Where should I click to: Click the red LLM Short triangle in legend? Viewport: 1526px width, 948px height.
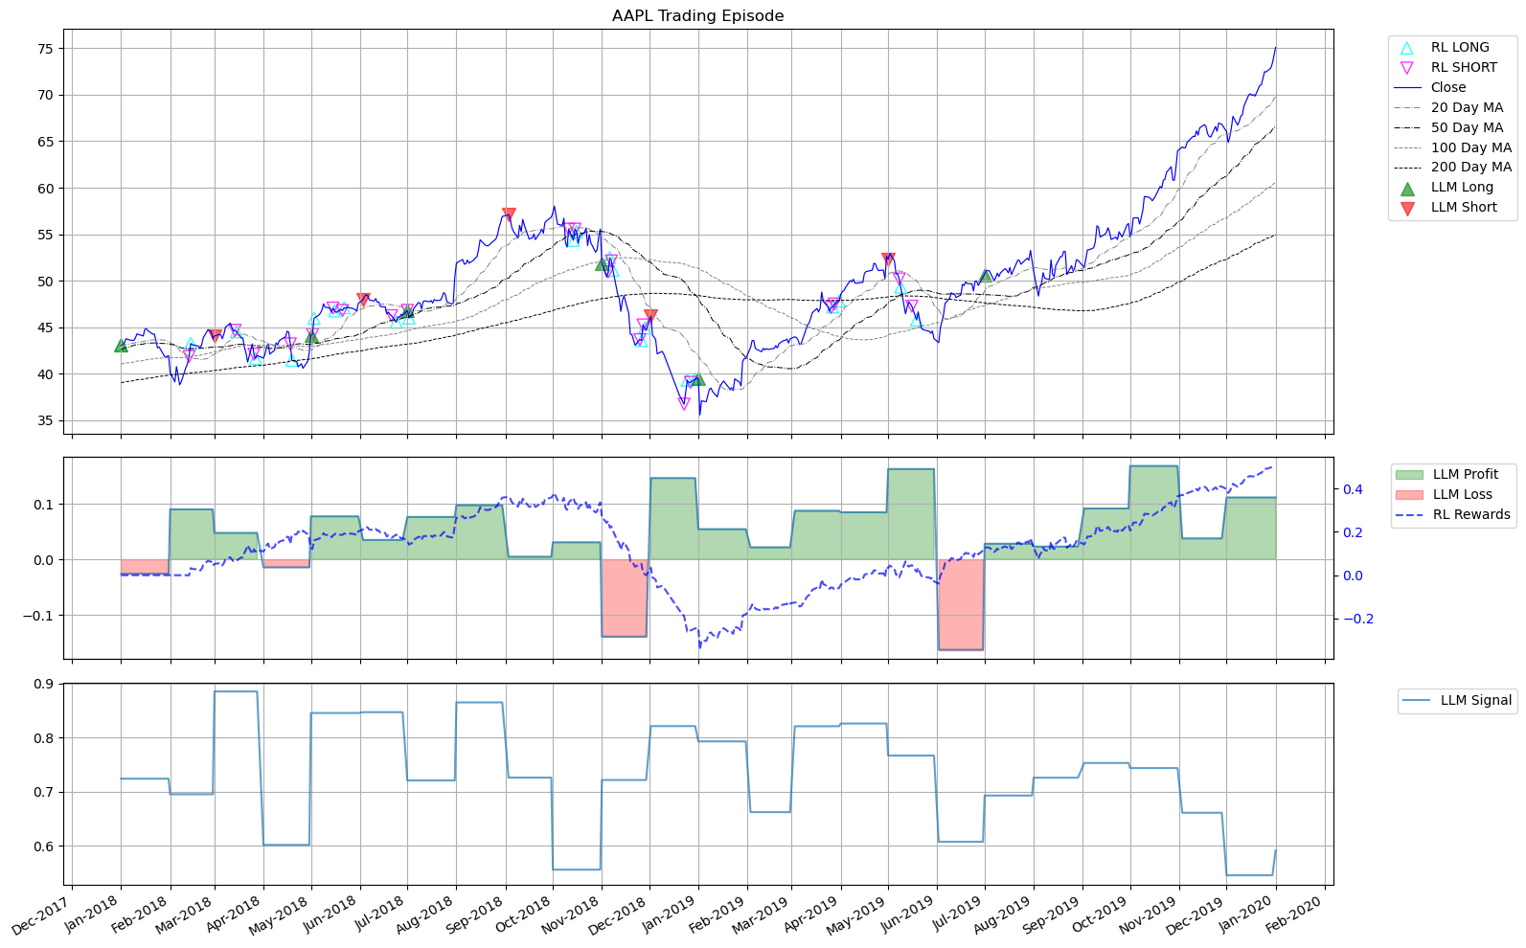tap(1406, 208)
